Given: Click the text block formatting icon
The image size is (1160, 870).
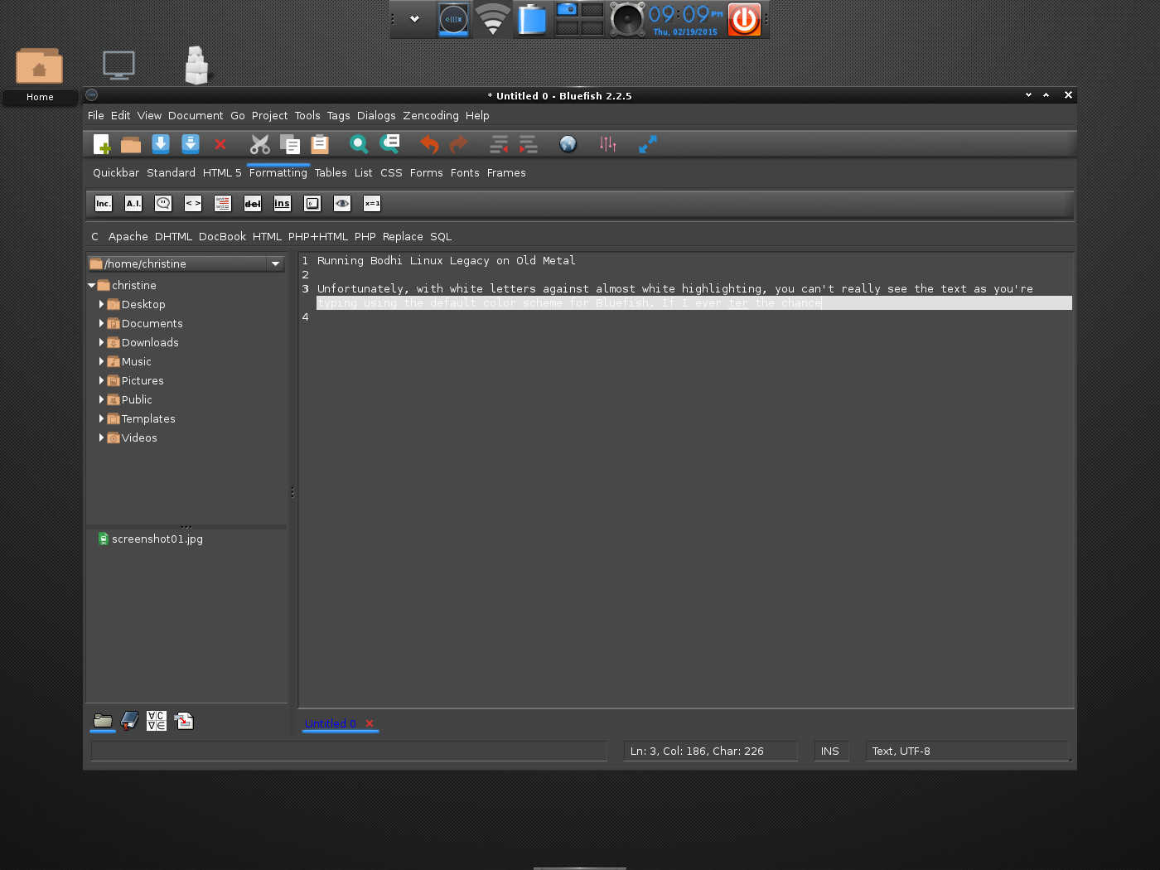Looking at the screenshot, I should (x=223, y=203).
